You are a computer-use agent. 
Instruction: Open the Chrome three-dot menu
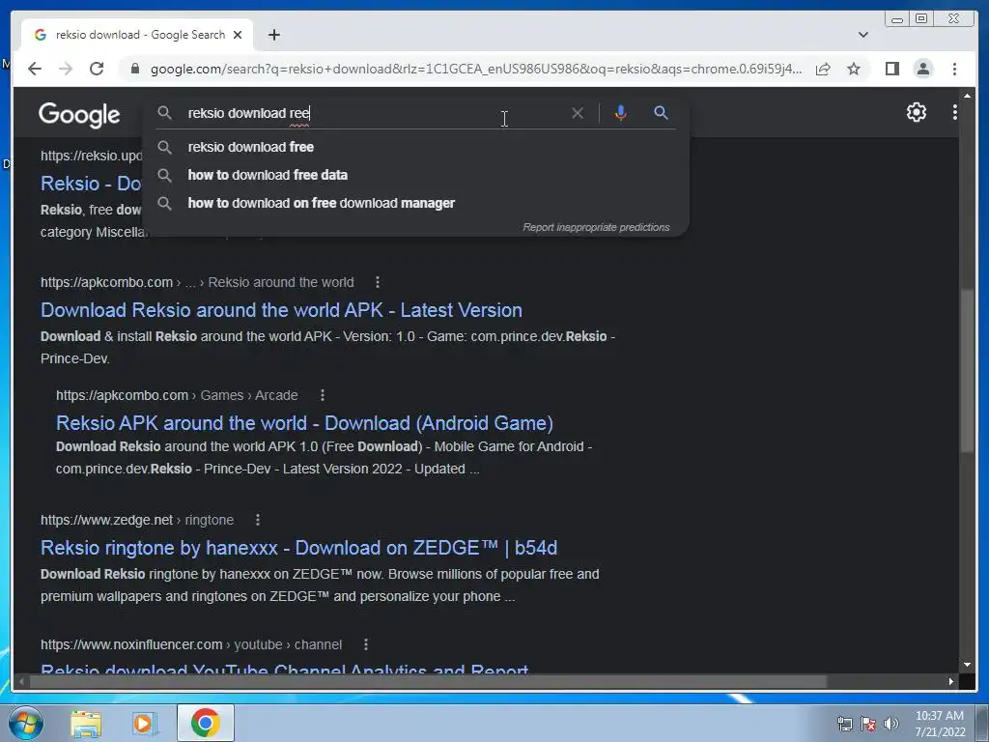coord(954,69)
